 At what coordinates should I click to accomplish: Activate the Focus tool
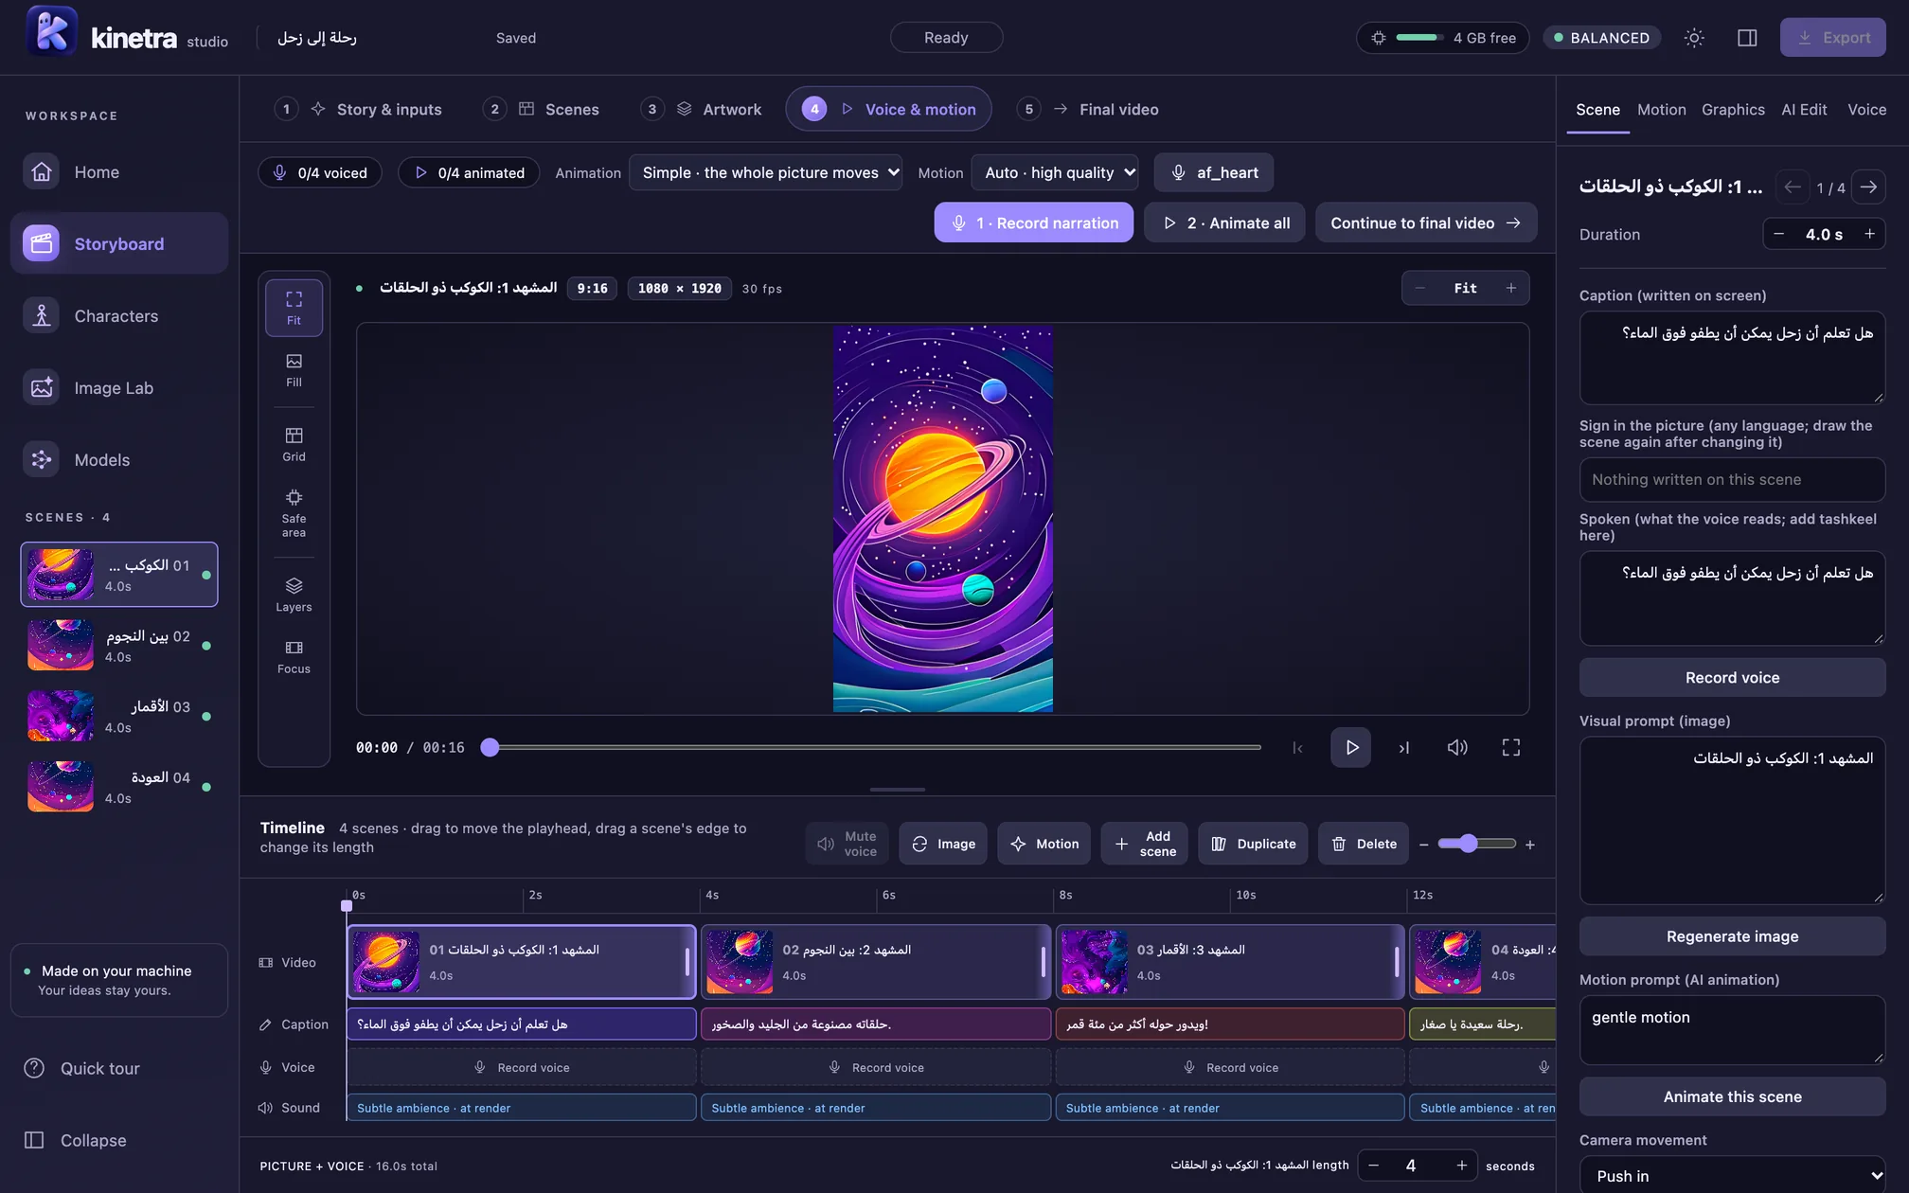tap(294, 656)
